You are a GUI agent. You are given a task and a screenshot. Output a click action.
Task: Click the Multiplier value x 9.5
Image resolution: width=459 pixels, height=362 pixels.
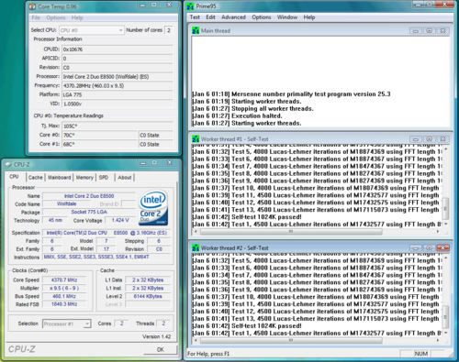[x=64, y=289]
